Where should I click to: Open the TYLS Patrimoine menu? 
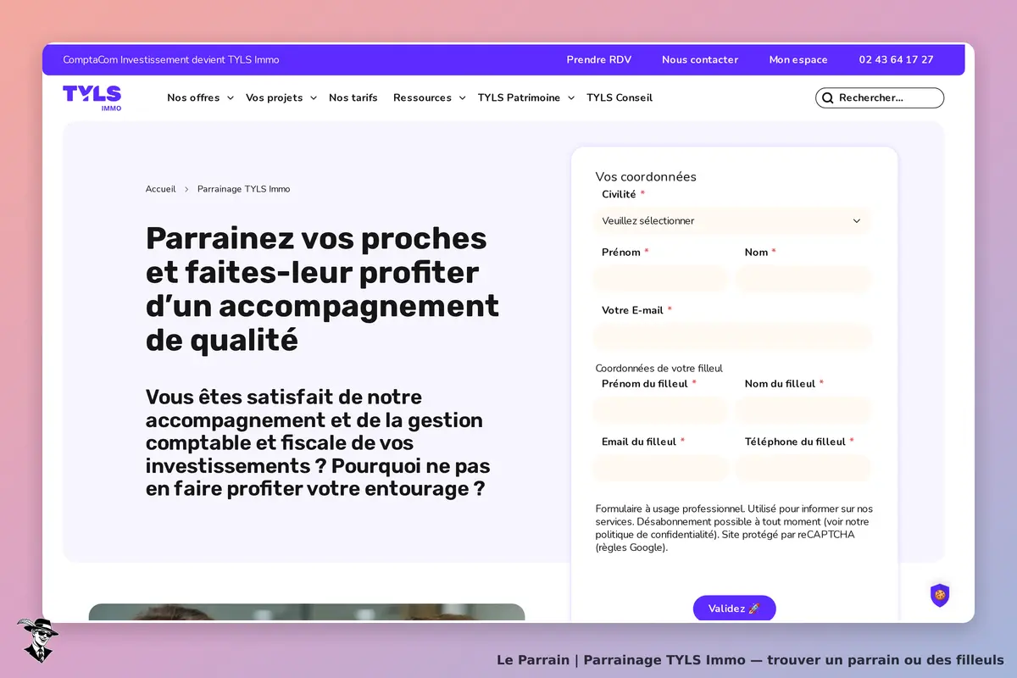coord(519,97)
